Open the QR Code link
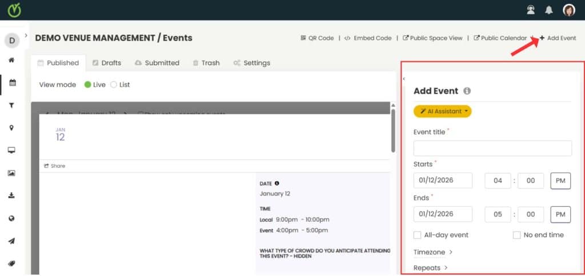 tap(317, 38)
